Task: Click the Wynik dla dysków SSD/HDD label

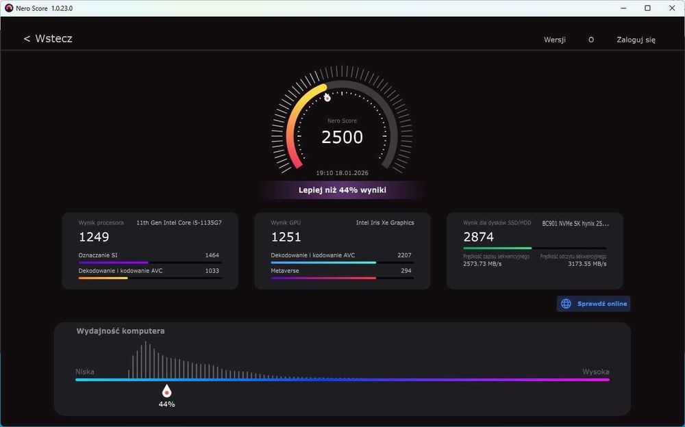Action: [497, 222]
